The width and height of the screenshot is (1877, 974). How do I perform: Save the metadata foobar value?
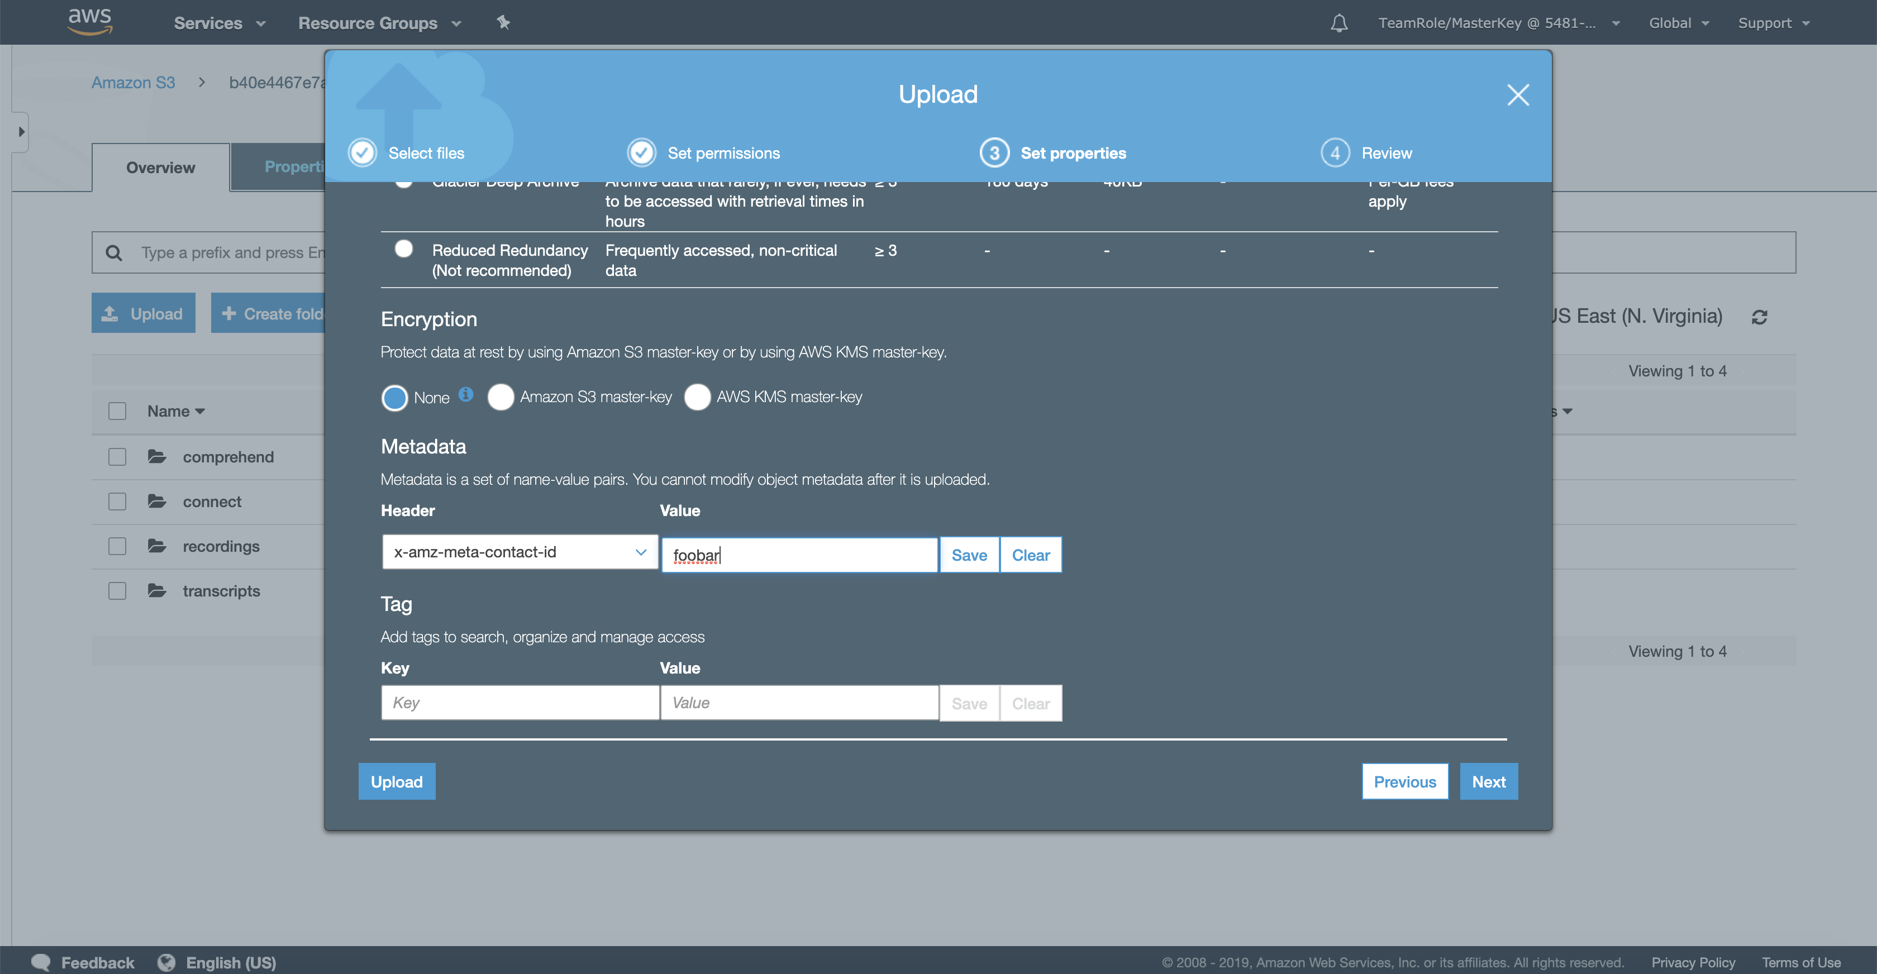968,555
